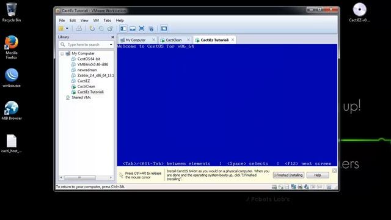The height and width of the screenshot is (220, 391).
Task: Select the Zabbix_2.4_x86_64 virtual machine
Action: (x=95, y=76)
